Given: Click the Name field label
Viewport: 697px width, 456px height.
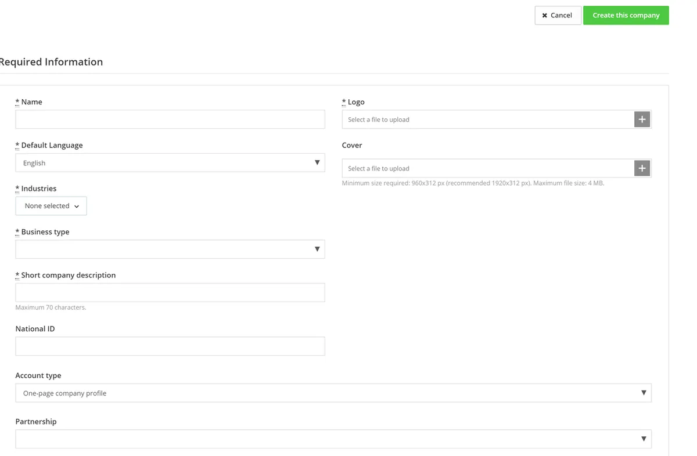Looking at the screenshot, I should (x=29, y=102).
